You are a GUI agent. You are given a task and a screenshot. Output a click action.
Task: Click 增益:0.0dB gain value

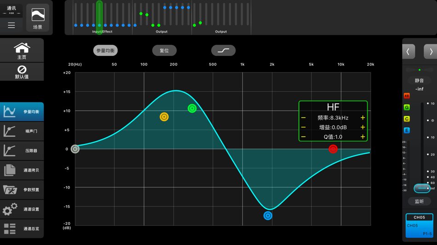pos(333,127)
